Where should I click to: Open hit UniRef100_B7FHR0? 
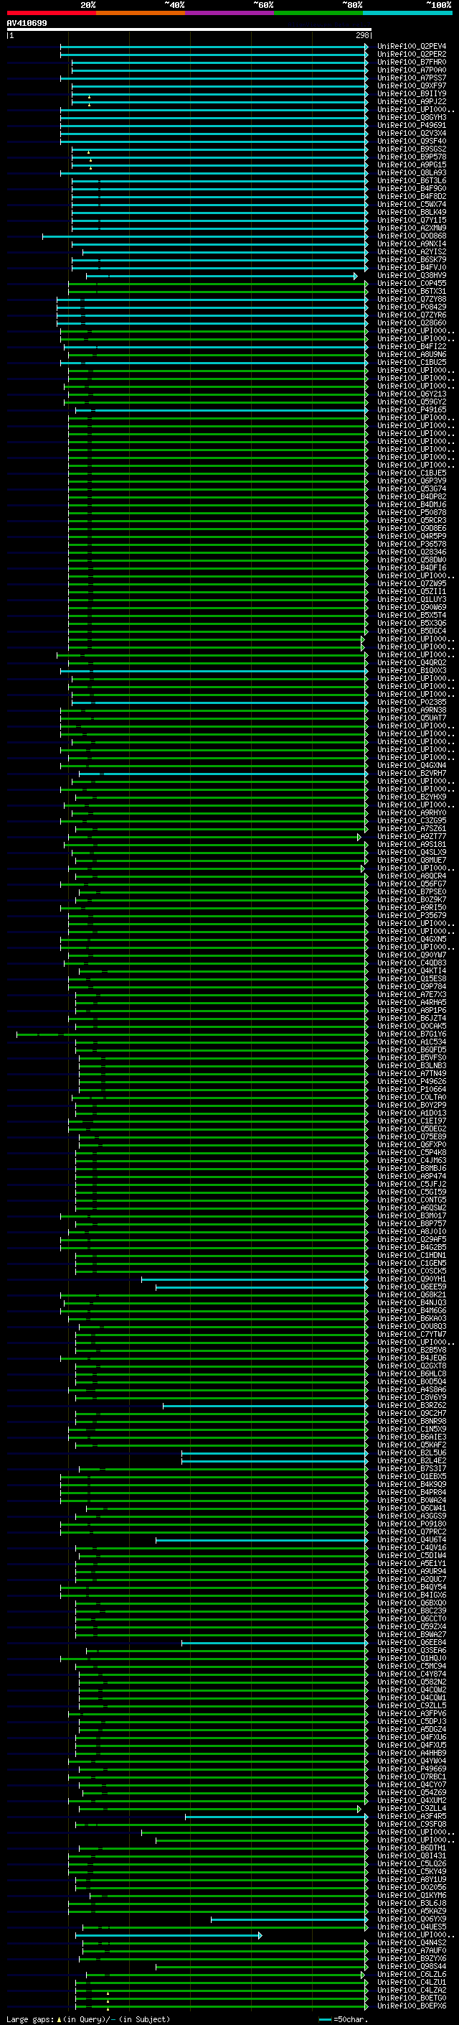click(412, 62)
